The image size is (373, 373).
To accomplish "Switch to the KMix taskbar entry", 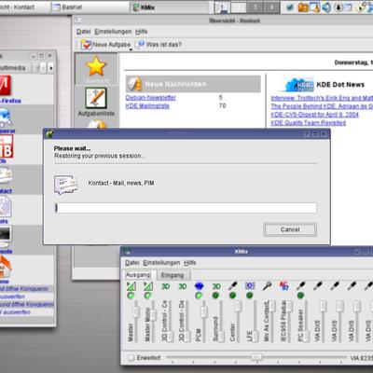I will [170, 7].
